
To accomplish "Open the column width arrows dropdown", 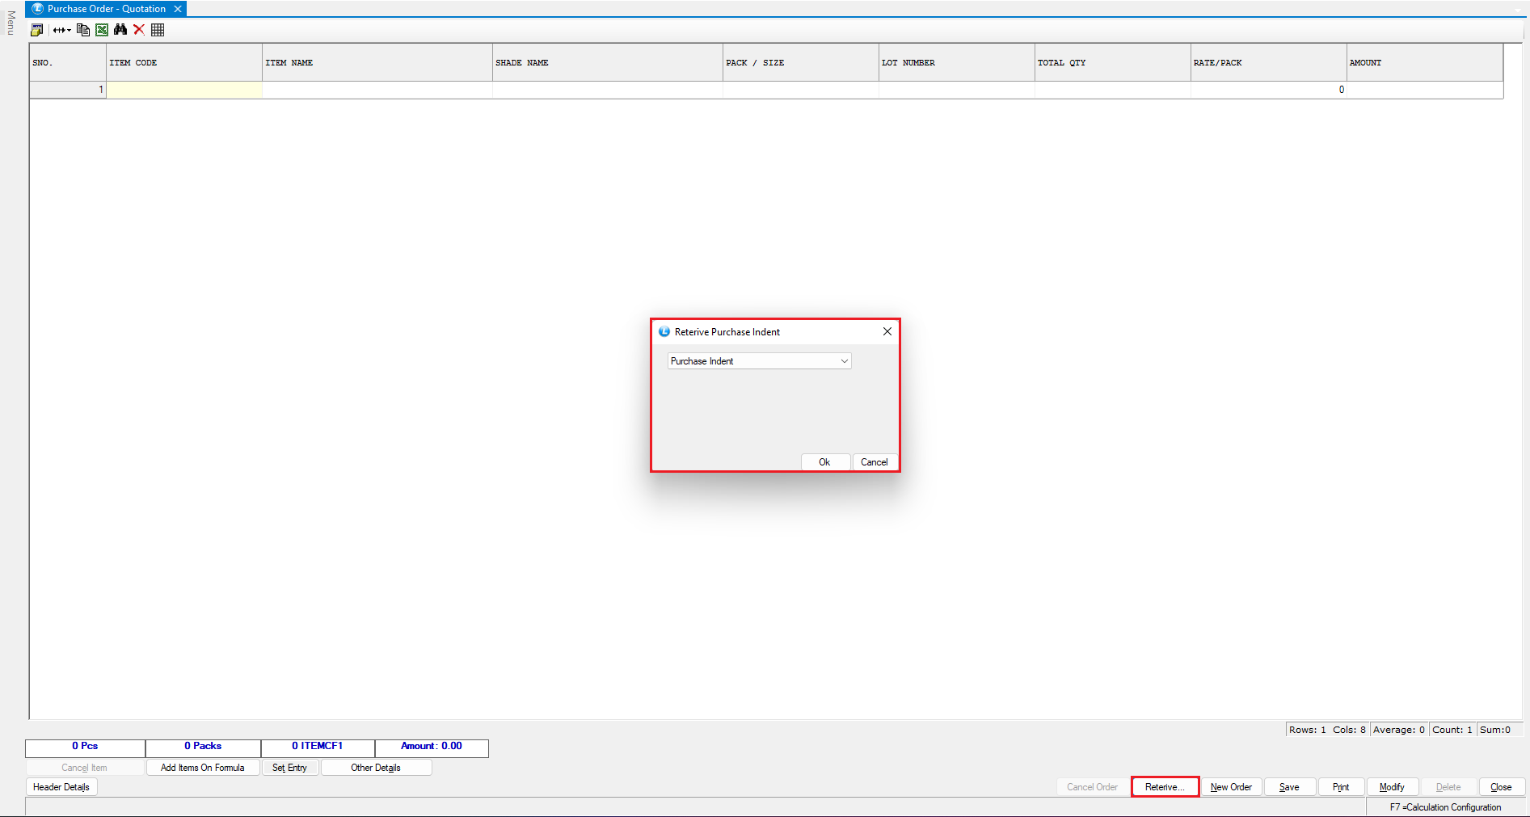I will 62,30.
